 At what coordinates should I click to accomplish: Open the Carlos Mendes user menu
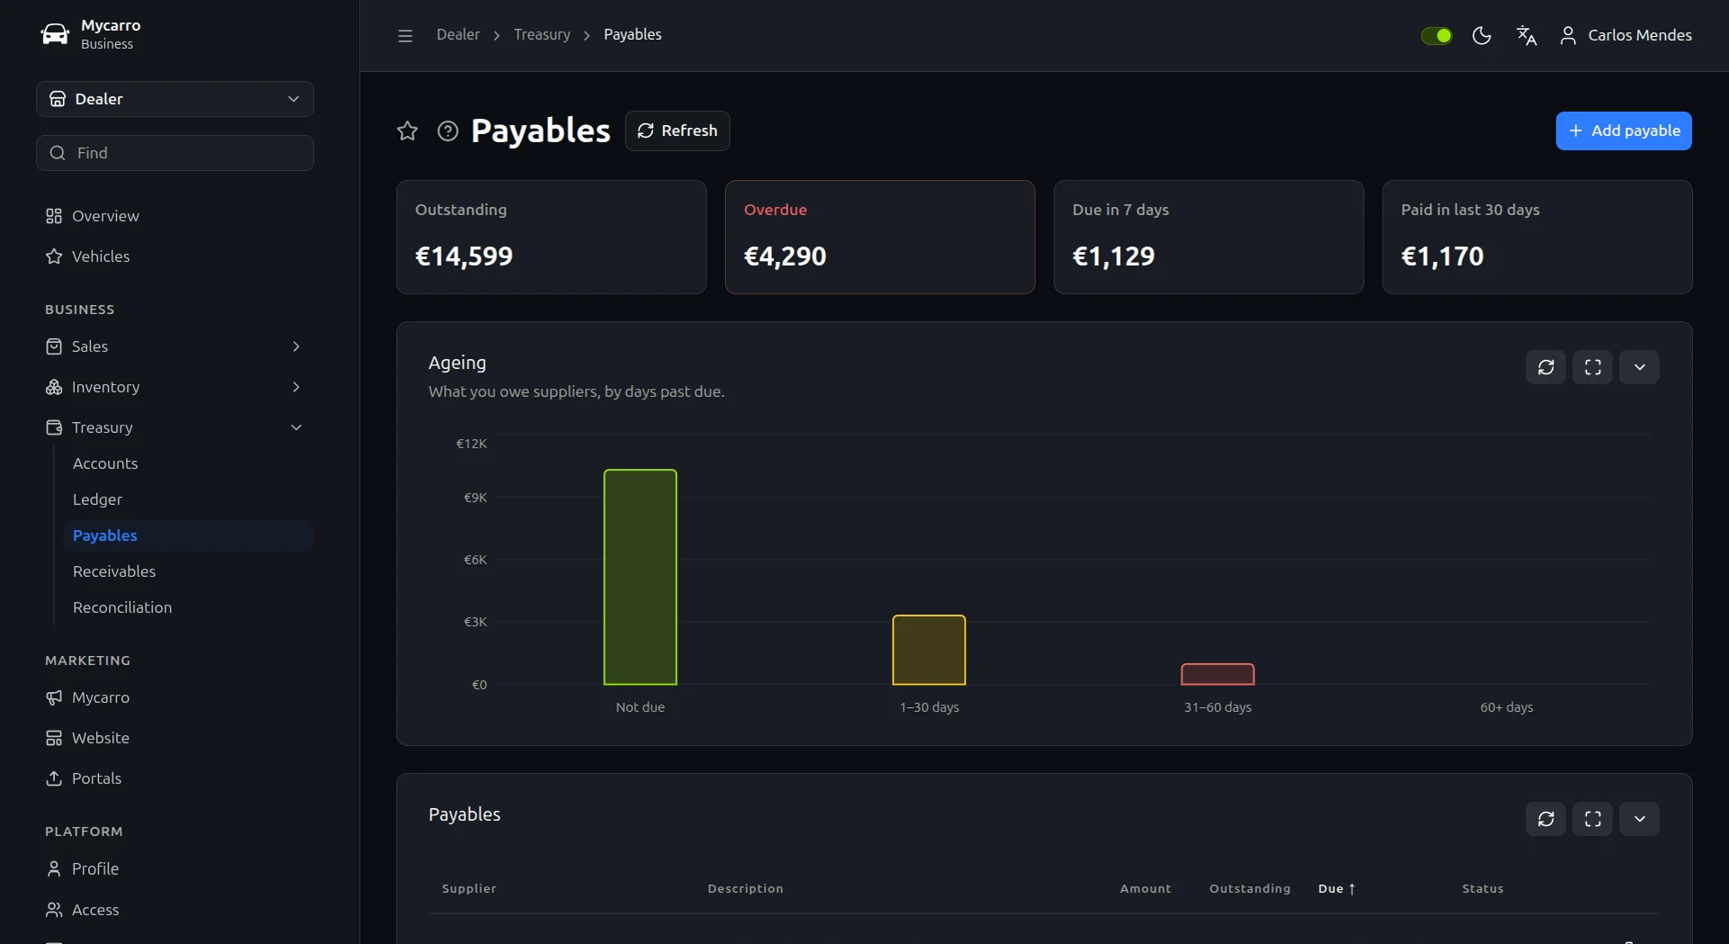[1626, 35]
